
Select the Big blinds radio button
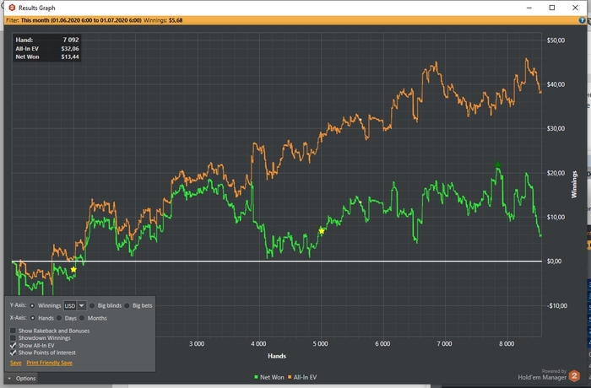pos(91,305)
